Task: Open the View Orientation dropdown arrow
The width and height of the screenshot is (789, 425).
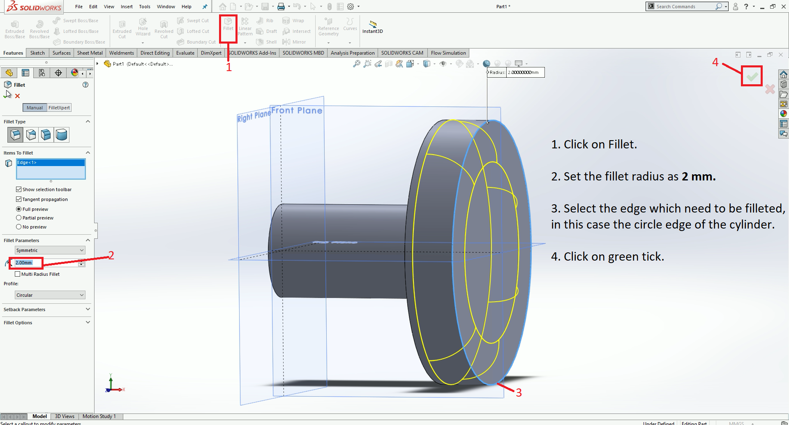Action: click(418, 64)
